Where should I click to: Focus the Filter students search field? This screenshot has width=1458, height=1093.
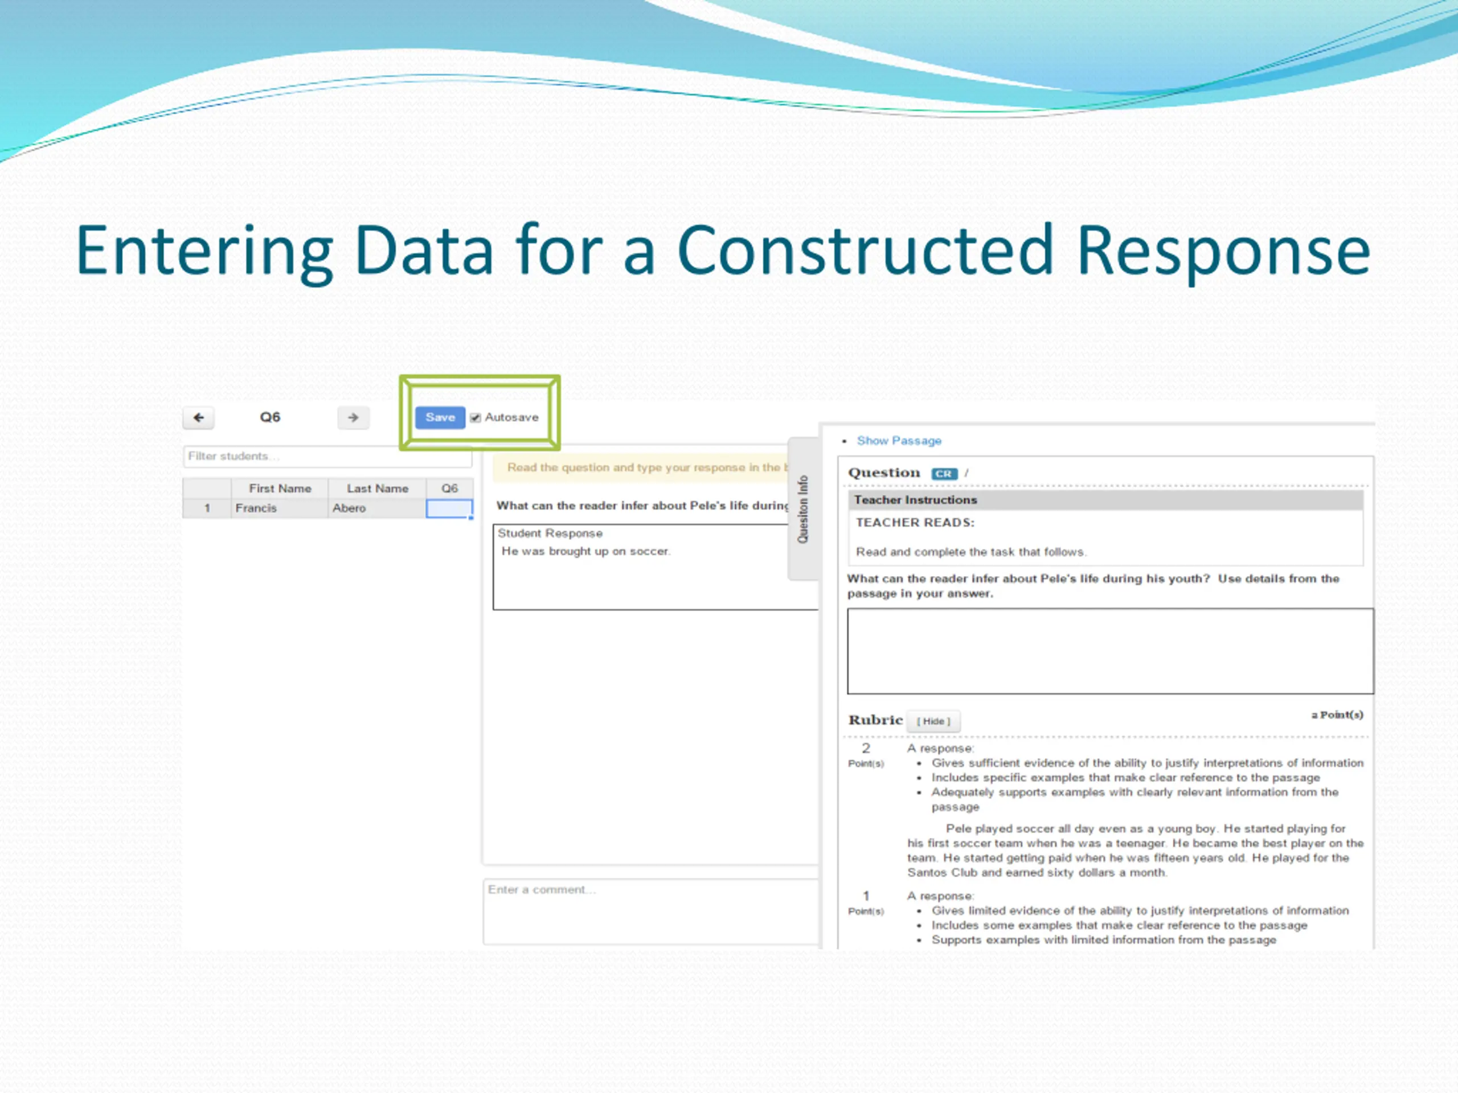pyautogui.click(x=327, y=457)
